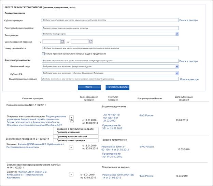The image size is (213, 186).
Task: Focus the Контролирующий орган input field
Action: pyautogui.click(x=110, y=61)
